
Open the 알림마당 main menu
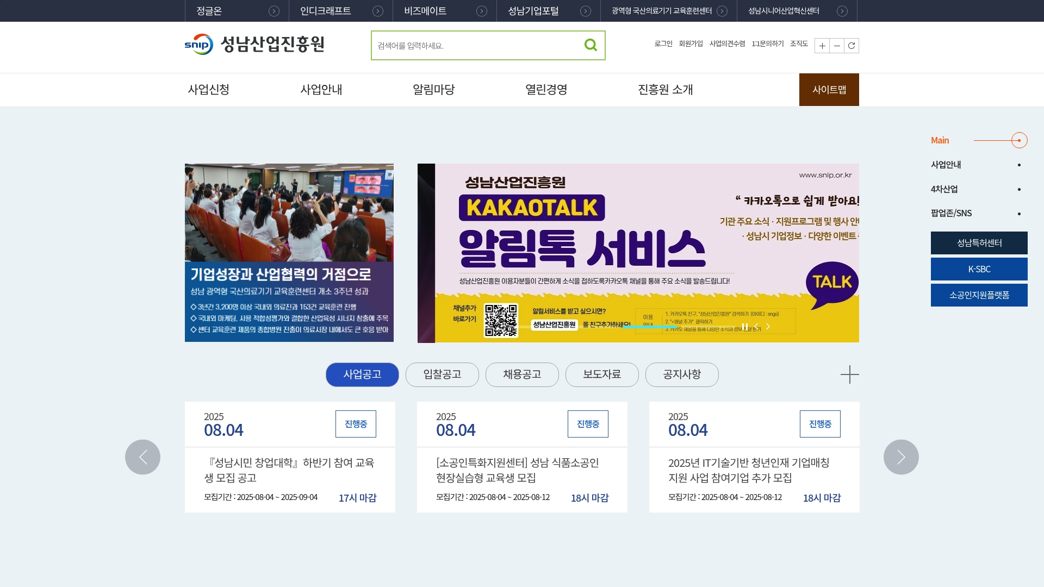click(434, 90)
